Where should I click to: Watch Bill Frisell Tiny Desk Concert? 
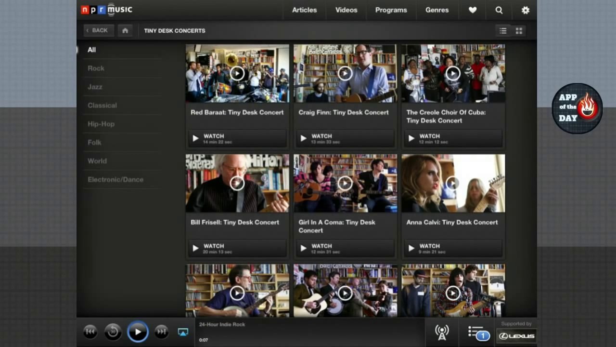[x=237, y=248]
